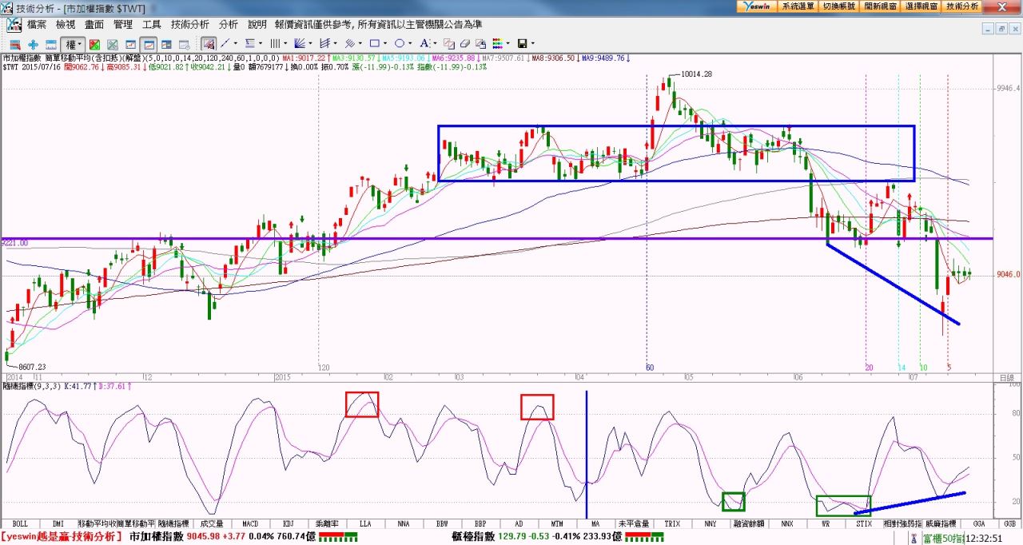Expand the vertical lines tool dropdown arrow
Screen dimensions: 1023x545
point(285,43)
